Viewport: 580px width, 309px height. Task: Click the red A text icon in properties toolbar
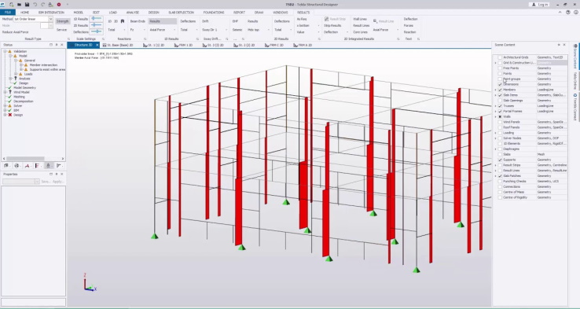point(27,166)
